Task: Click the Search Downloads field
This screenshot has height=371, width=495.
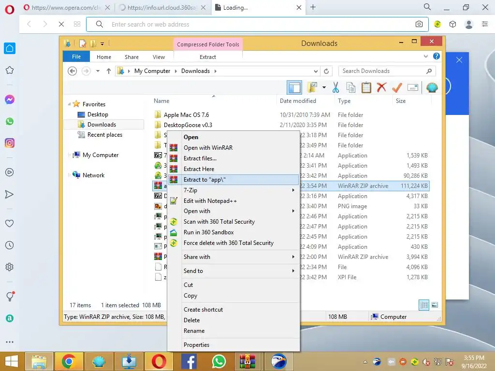Action: pos(387,71)
